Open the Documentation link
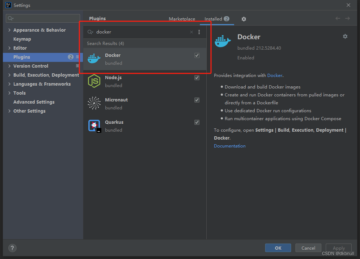The image size is (360, 259). click(x=229, y=146)
